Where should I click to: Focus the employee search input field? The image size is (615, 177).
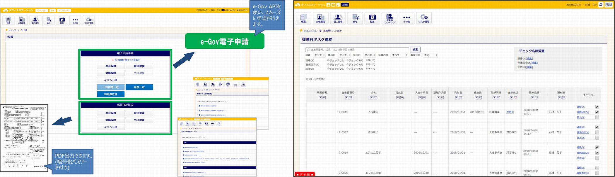pyautogui.click(x=357, y=50)
